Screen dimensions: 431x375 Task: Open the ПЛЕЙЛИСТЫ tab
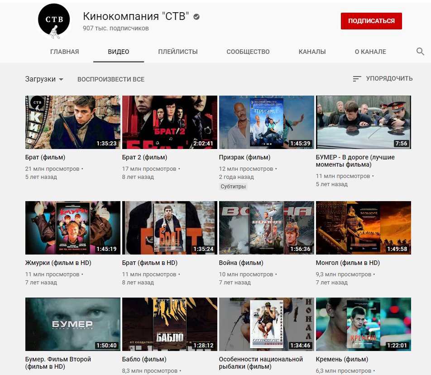(x=178, y=52)
